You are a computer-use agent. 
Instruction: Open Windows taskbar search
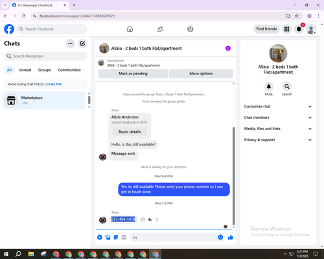coord(18,254)
